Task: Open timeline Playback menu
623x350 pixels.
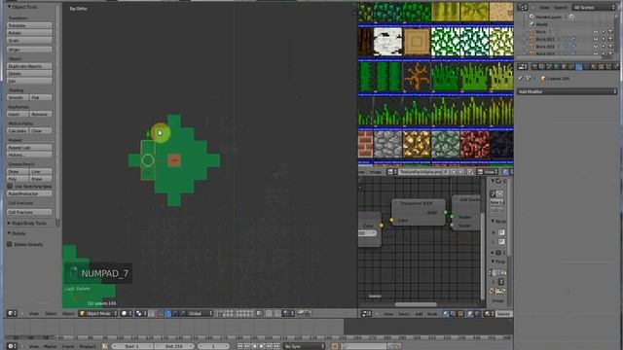Action: tap(88, 346)
